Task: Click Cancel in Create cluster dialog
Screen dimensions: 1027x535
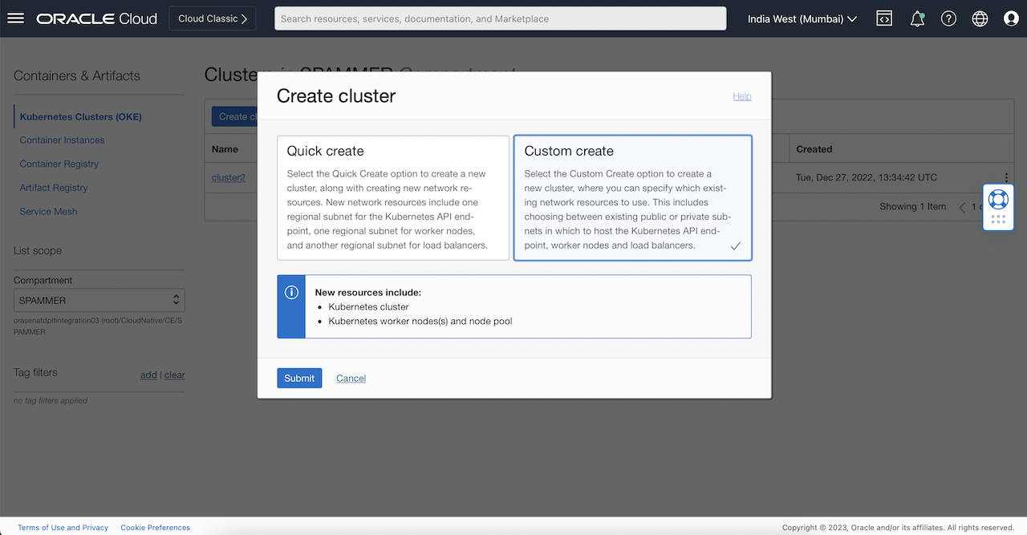Action: pyautogui.click(x=351, y=378)
